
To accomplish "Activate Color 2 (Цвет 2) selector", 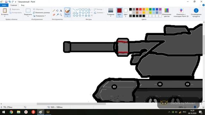I will pos(126,12).
